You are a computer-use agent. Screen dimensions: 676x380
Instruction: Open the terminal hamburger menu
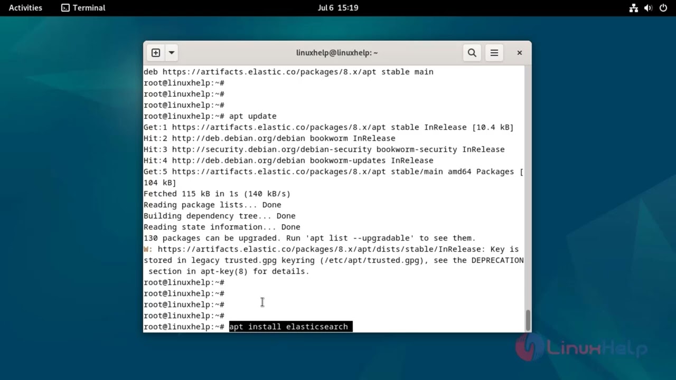(494, 53)
